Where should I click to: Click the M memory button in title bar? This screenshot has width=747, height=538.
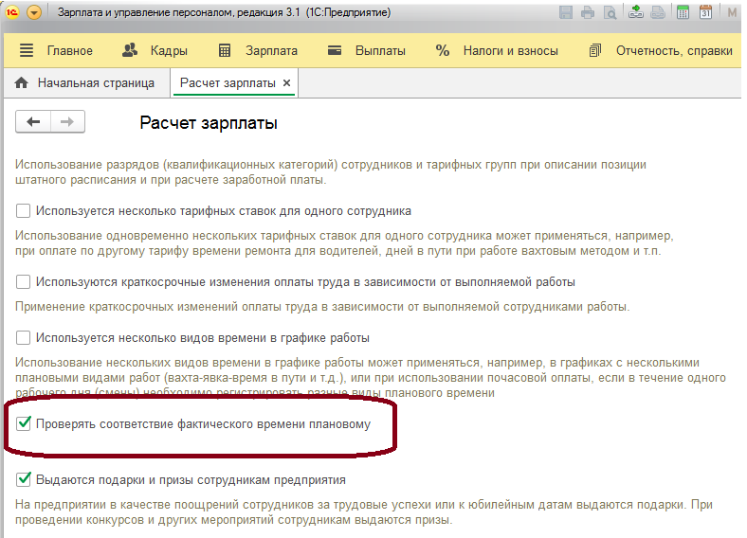732,13
